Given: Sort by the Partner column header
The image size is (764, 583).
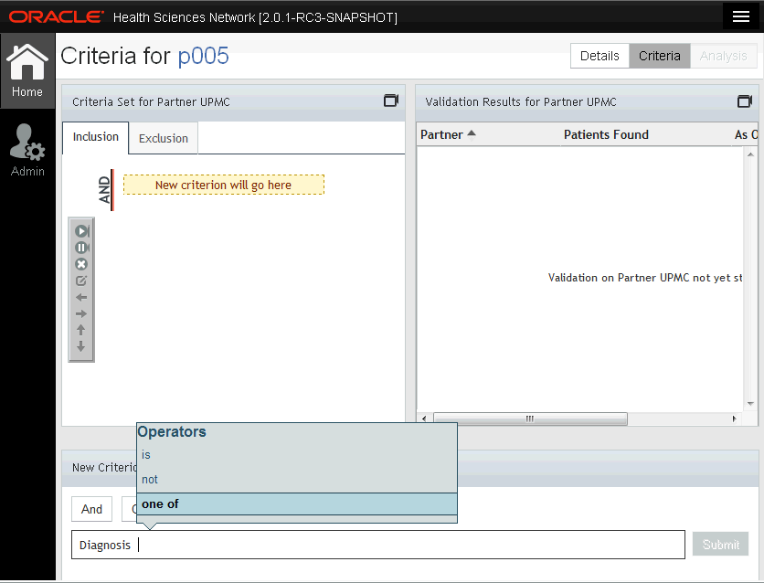Looking at the screenshot, I should 448,134.
